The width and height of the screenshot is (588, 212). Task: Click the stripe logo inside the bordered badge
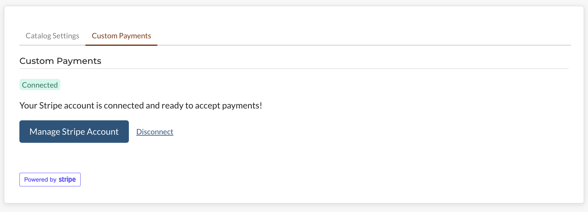[x=67, y=179]
